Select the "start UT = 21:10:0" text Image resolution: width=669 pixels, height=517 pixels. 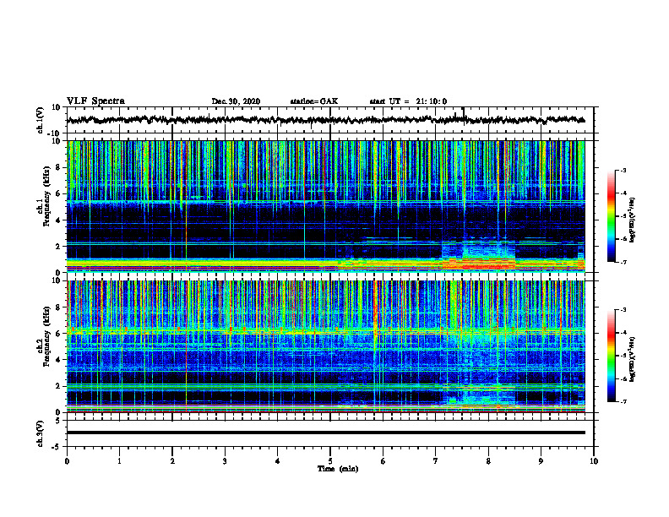tap(408, 101)
